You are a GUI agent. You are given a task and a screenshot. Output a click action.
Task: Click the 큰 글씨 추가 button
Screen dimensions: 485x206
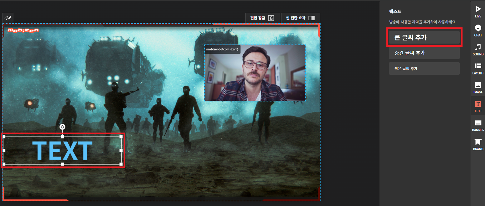424,37
